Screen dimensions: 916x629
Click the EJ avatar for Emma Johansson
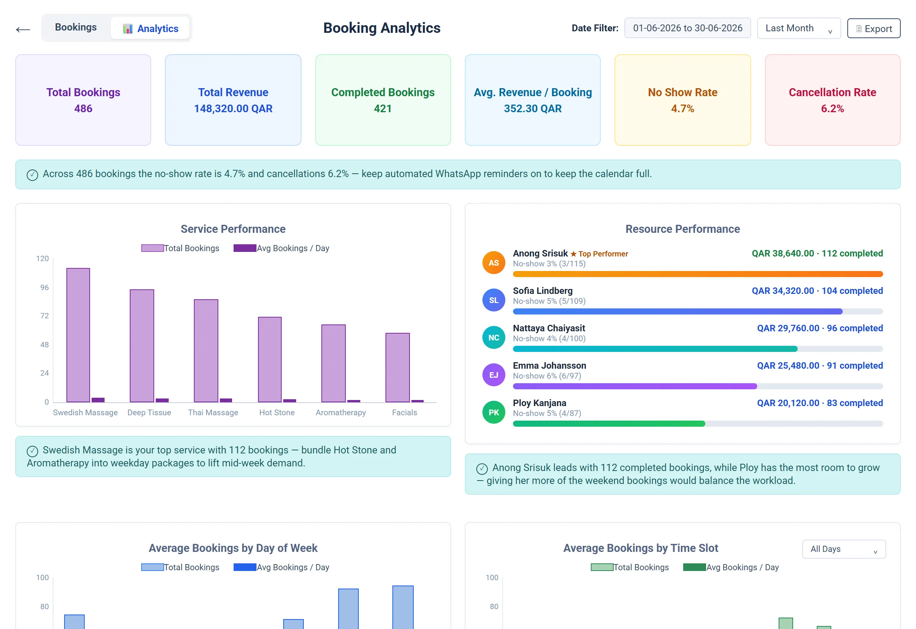click(x=493, y=375)
